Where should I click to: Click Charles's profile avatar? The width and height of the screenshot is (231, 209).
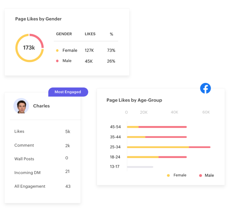[x=21, y=106]
